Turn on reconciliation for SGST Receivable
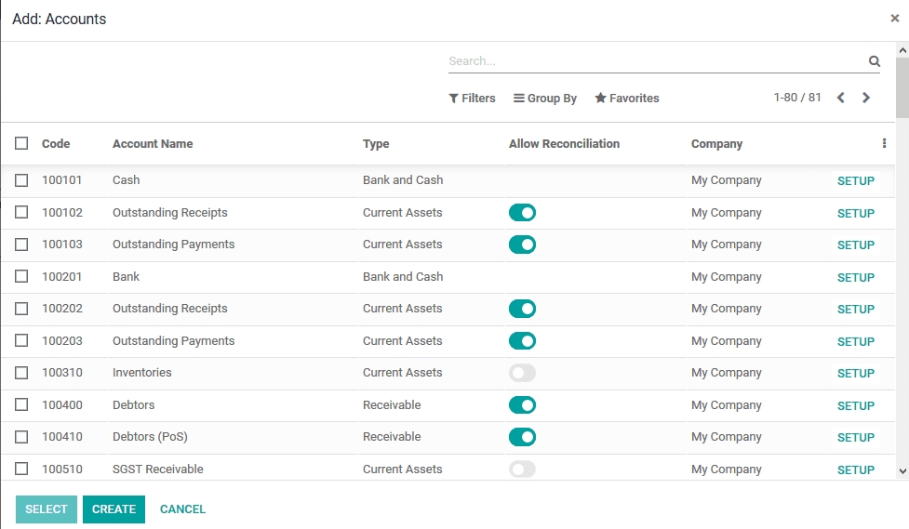 pyautogui.click(x=522, y=469)
